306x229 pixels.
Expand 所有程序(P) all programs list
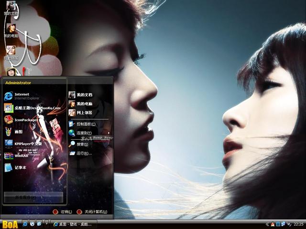point(33,197)
